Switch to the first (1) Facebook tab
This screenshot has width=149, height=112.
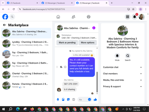pyautogui.click(x=22, y=3)
